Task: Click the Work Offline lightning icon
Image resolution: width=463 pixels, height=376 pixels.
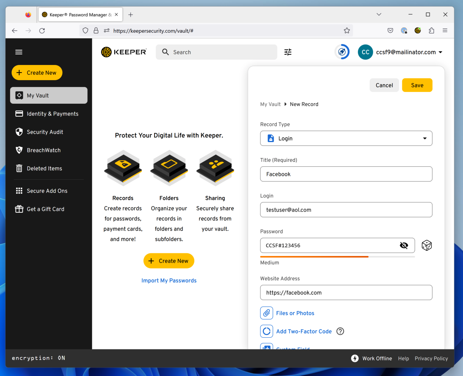Action: [355, 358]
